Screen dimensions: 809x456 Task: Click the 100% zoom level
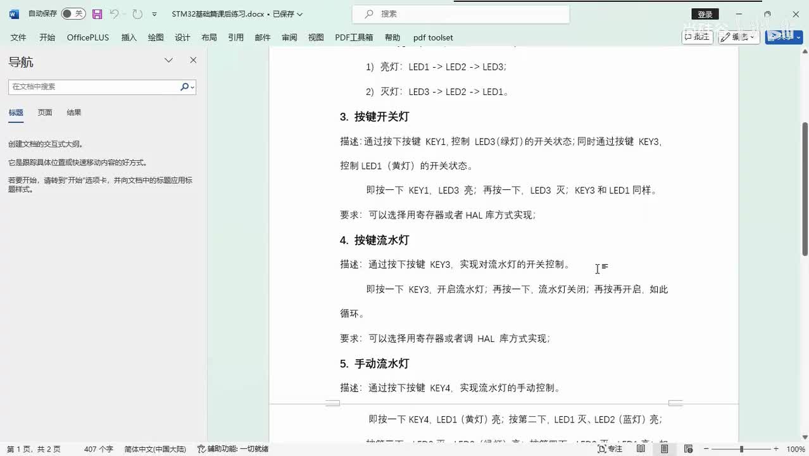tap(795, 449)
